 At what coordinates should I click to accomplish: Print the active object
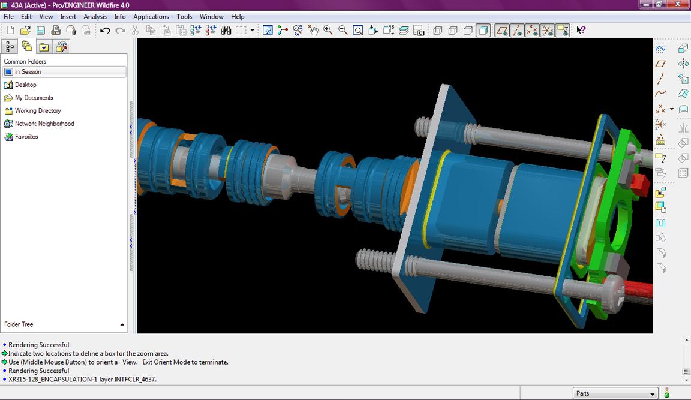pyautogui.click(x=56, y=31)
